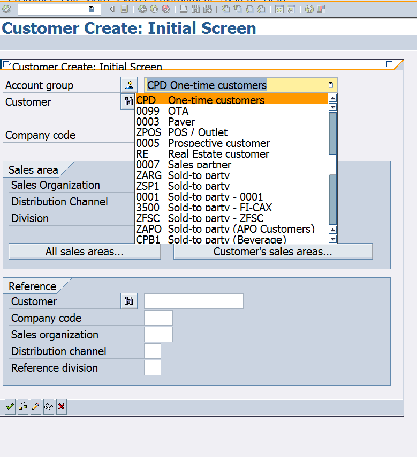Click the red Cancel icon in top toolbar
Viewport: 417px width, 457px height.
[166, 9]
